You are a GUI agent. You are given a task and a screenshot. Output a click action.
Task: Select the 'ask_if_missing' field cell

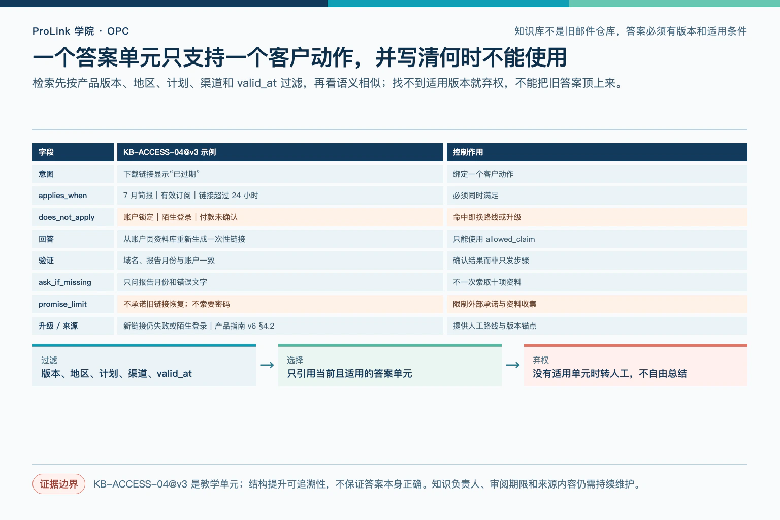73,282
